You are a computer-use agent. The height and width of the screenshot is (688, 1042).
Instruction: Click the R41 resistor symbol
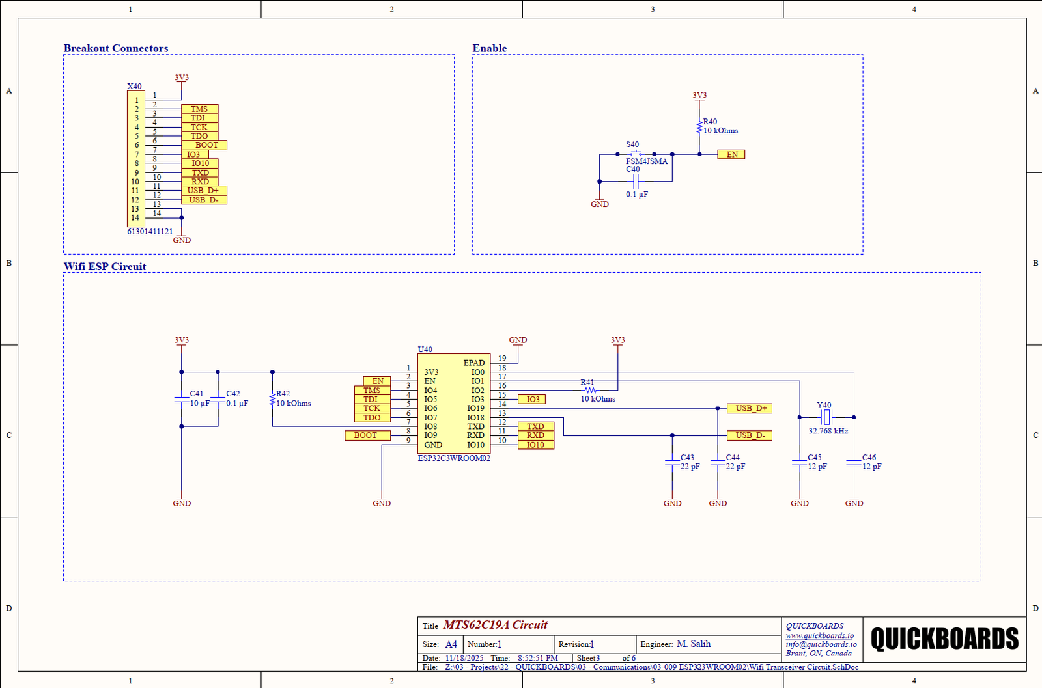click(590, 390)
